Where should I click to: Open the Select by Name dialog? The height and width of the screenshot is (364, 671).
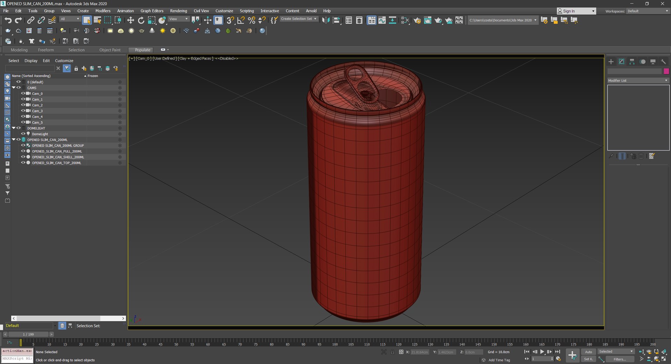point(98,20)
